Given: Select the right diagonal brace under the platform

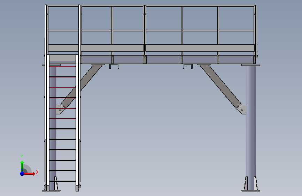Looking at the screenshot, I should click(x=220, y=86).
